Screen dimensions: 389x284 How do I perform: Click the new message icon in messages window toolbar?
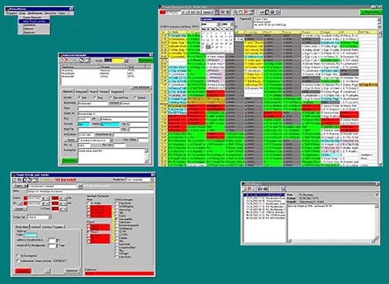pos(245,189)
